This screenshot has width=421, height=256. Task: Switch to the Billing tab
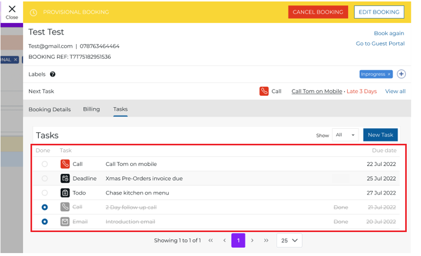(x=91, y=109)
